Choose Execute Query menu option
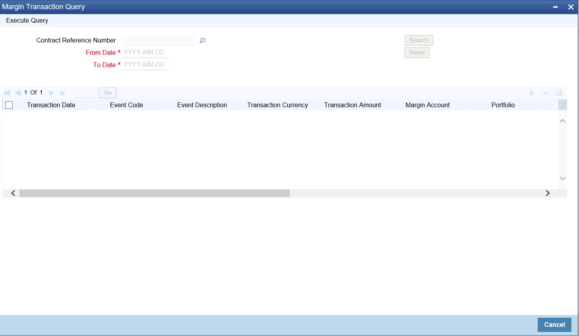The width and height of the screenshot is (579, 336). pyautogui.click(x=27, y=20)
